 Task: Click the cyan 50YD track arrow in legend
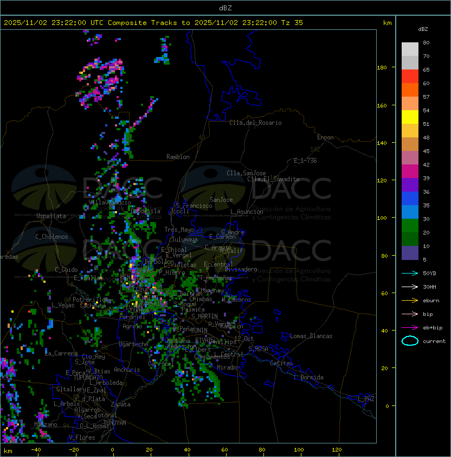point(410,274)
